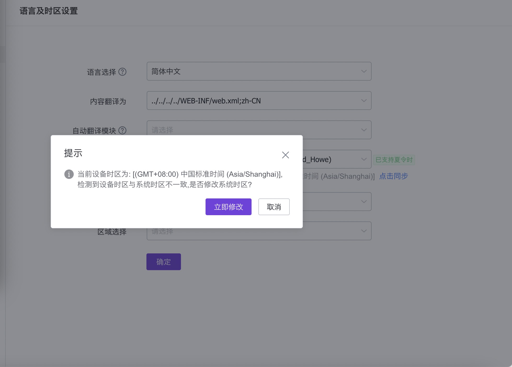The width and height of the screenshot is (512, 367).
Task: Click chevron arrow of the Howe timezone dropdown
Action: (x=364, y=159)
